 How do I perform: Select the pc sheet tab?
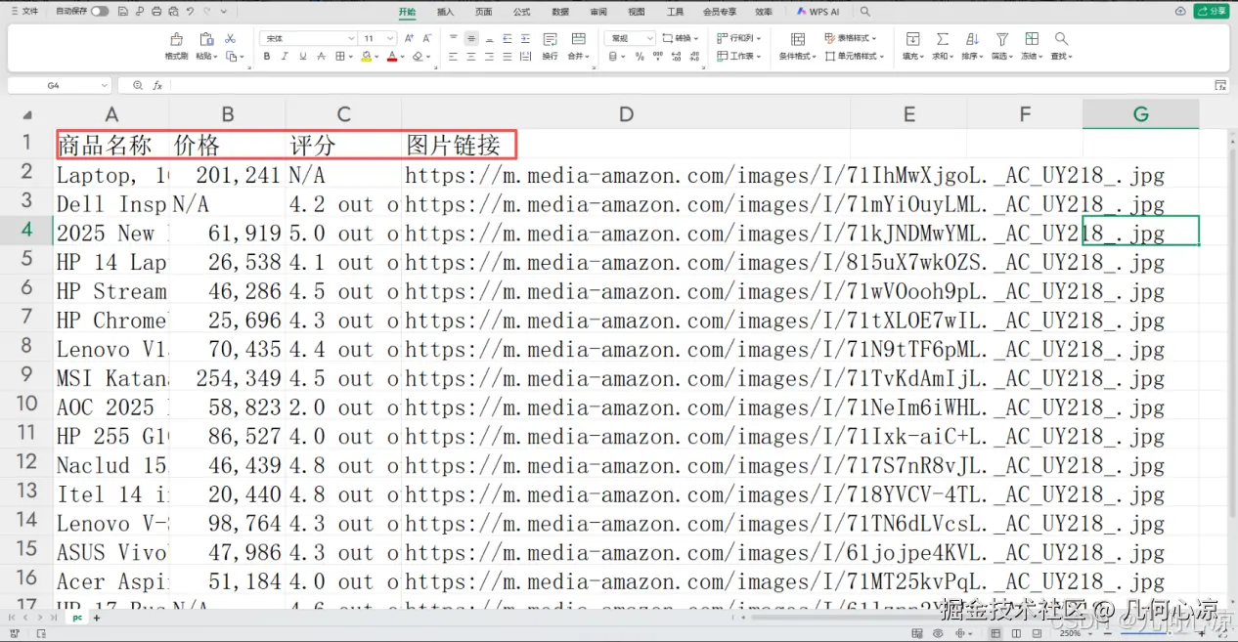point(76,618)
